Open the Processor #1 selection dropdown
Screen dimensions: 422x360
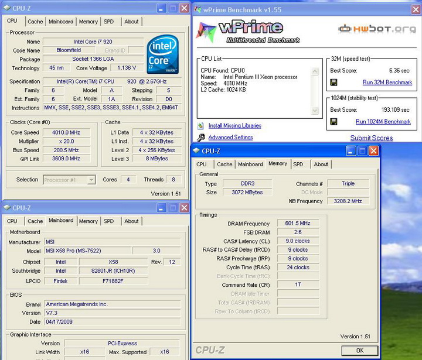(x=91, y=180)
